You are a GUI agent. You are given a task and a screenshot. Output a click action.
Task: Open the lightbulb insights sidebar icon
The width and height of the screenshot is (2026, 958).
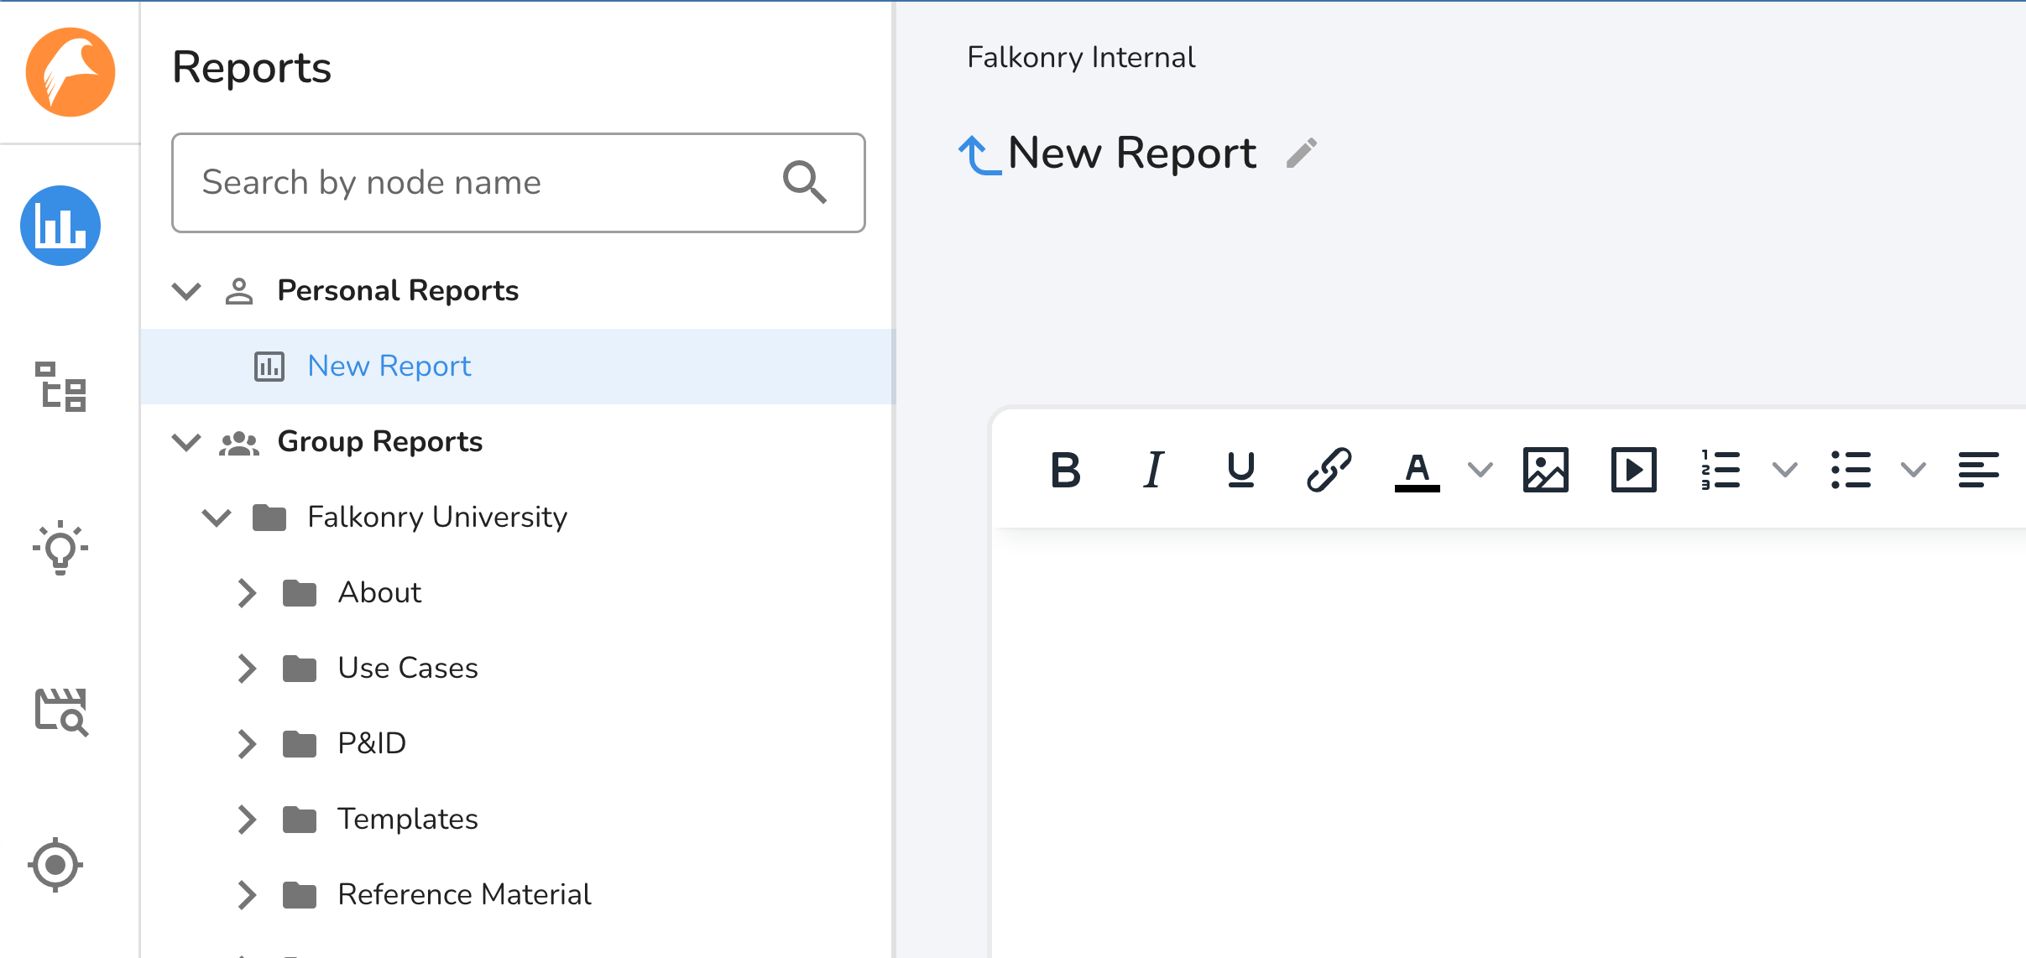point(60,548)
